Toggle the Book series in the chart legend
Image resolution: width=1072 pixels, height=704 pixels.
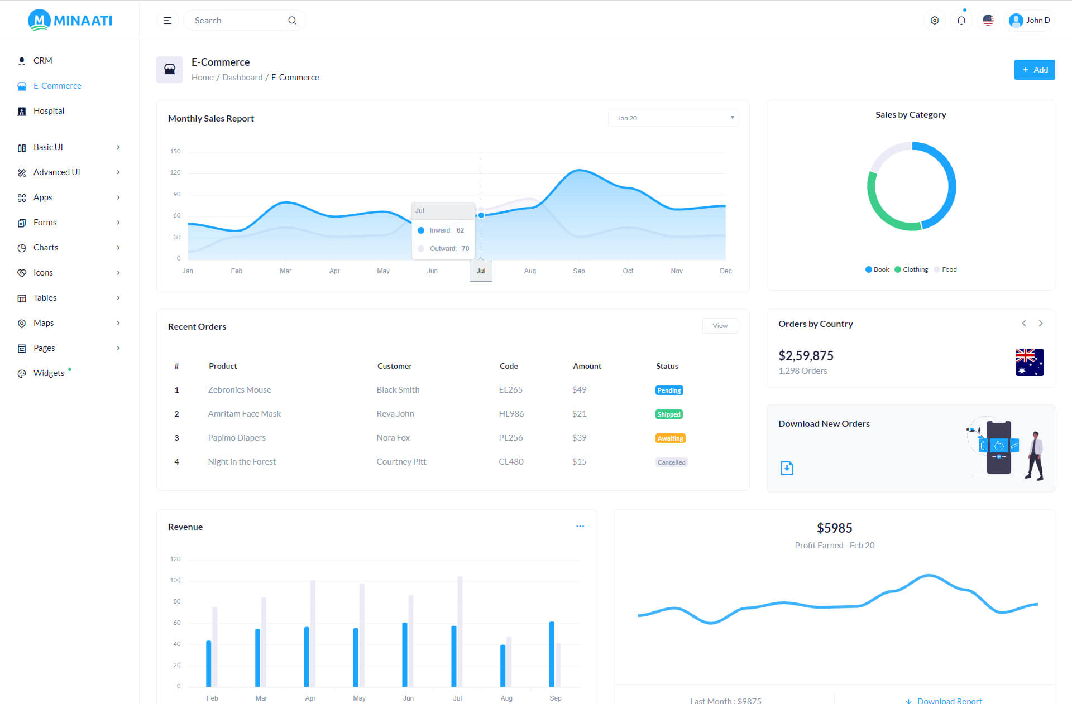click(877, 269)
